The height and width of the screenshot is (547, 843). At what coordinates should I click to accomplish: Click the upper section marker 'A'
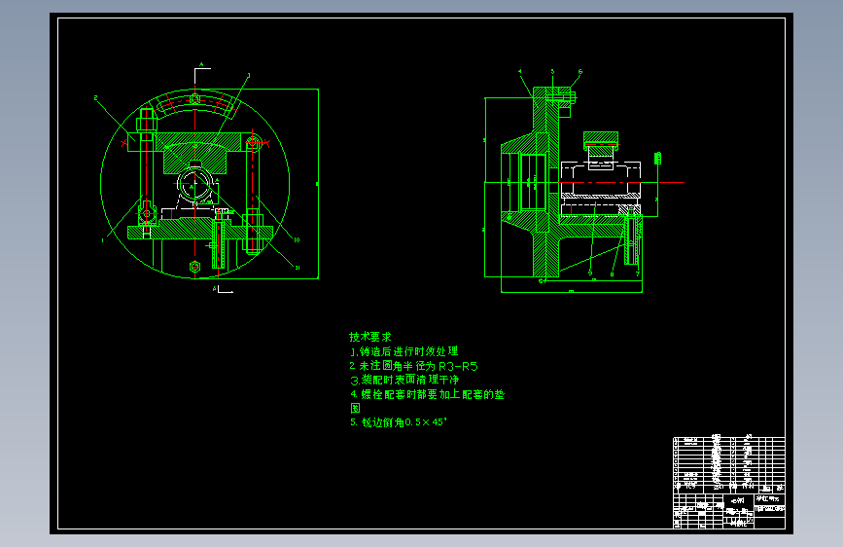coord(201,64)
